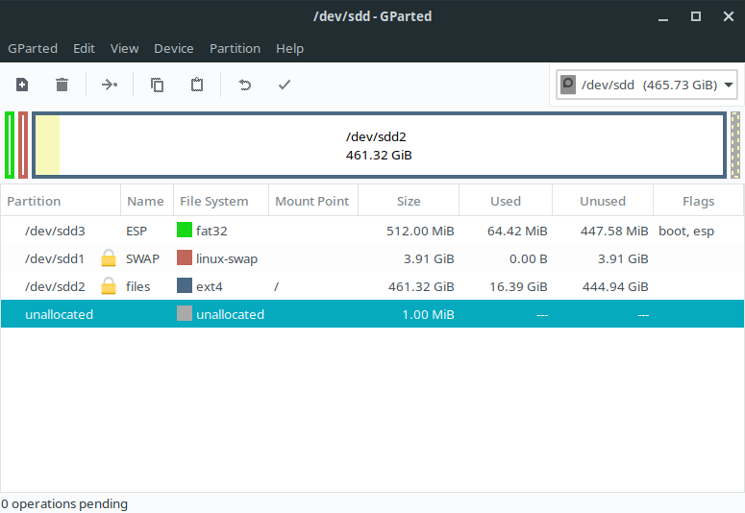Click the ESP name cell

point(137,231)
